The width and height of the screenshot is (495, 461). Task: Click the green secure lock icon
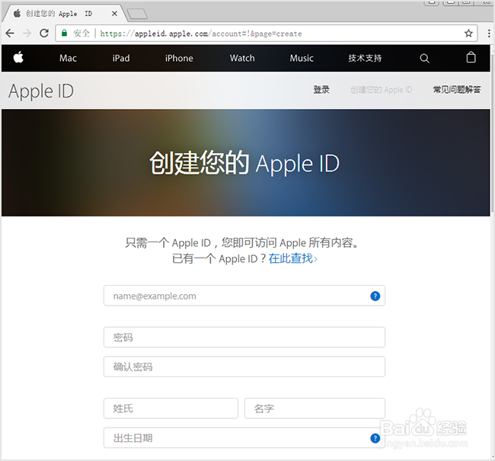(64, 33)
